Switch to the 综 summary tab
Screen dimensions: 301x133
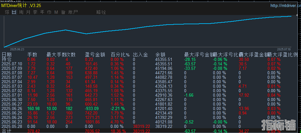click(x=7, y=12)
